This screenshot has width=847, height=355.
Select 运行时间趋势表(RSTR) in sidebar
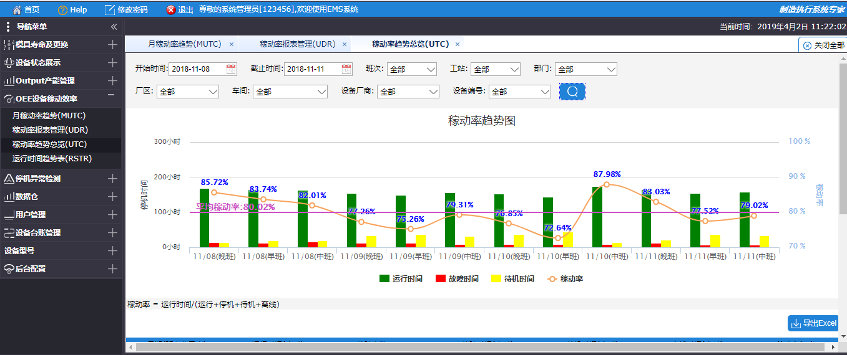(x=52, y=159)
